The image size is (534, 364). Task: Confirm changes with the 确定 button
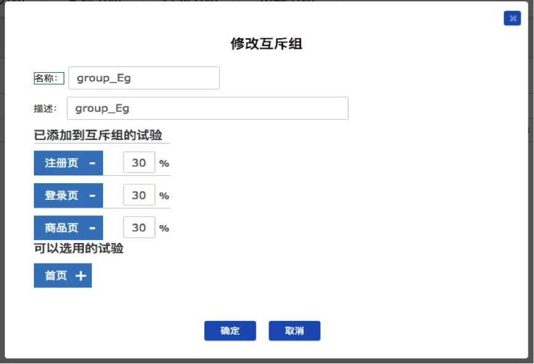tap(230, 331)
